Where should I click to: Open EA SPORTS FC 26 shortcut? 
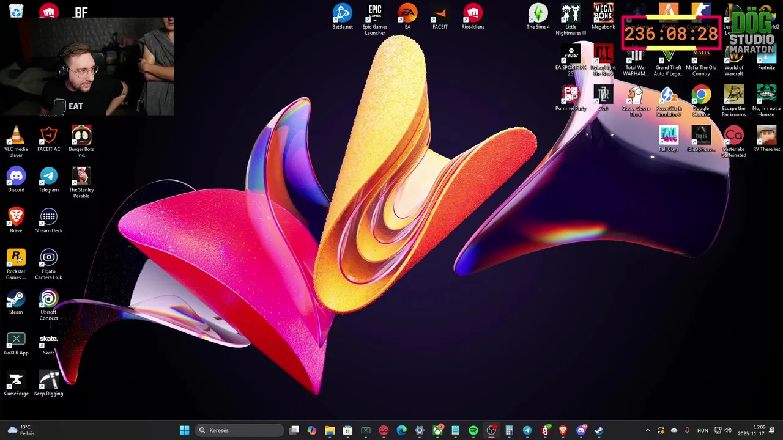pos(571,61)
